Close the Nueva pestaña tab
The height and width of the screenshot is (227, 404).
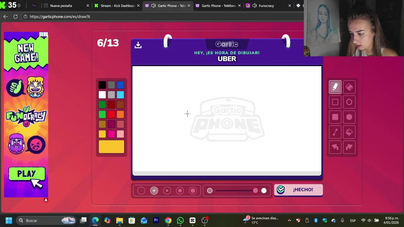coord(88,6)
